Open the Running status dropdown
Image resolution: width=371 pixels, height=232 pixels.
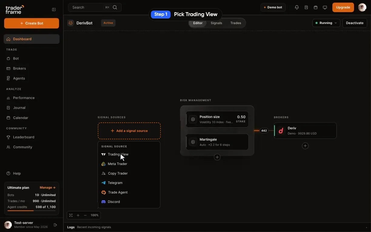tap(326, 23)
